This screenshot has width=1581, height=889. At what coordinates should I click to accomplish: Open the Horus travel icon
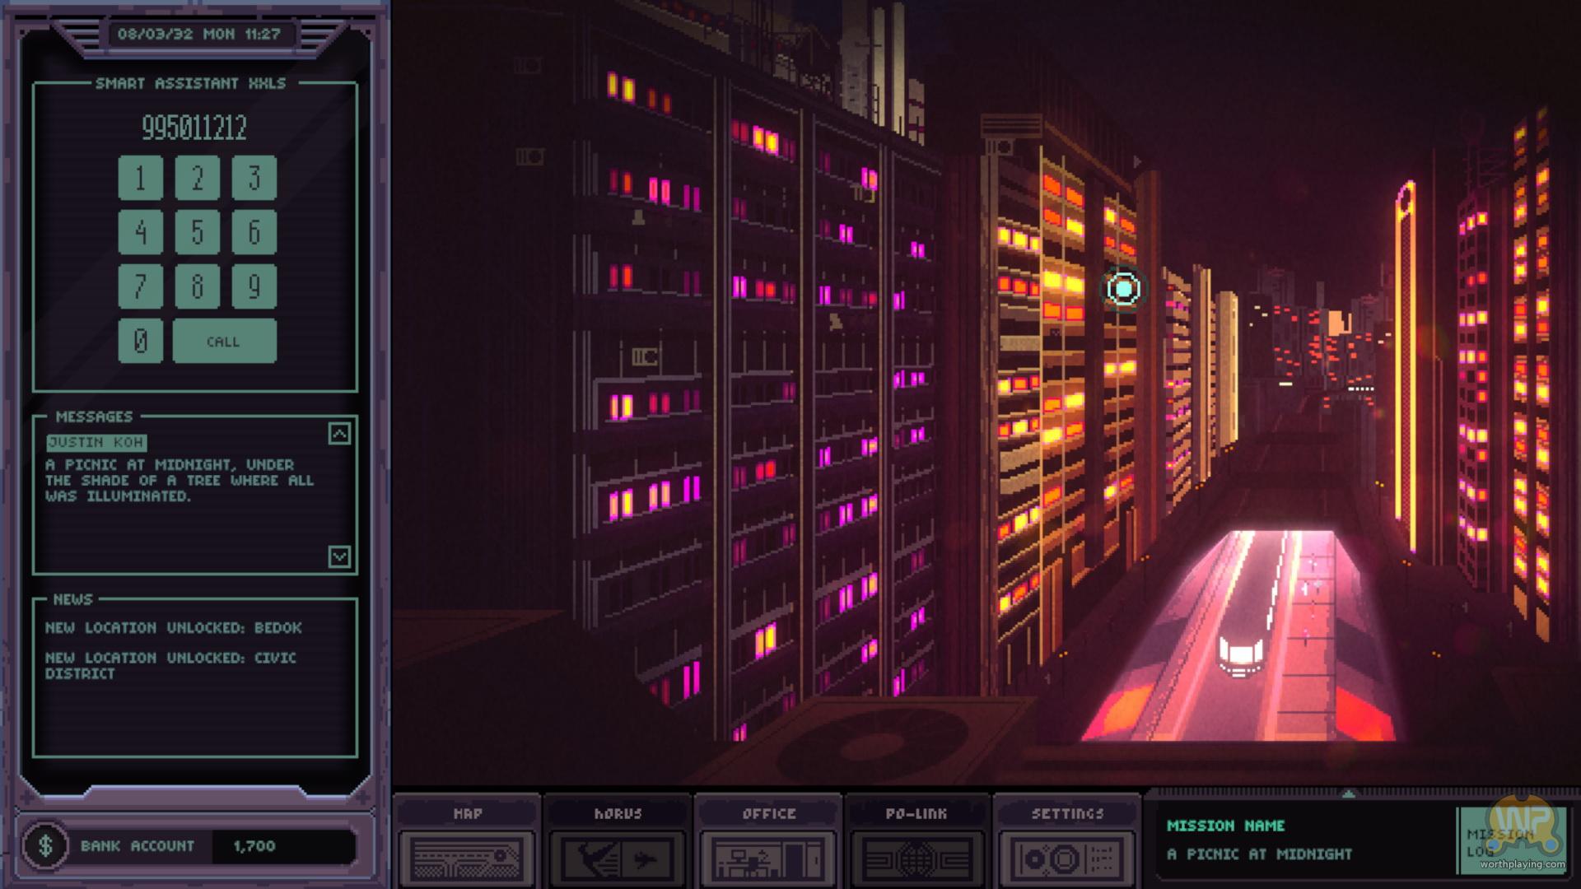[618, 858]
